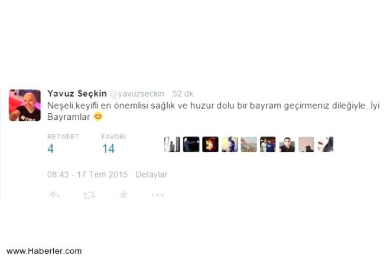Viewport: 390px width, 259px height.
Task: Click the 52 dk timestamp
Action: point(183,94)
